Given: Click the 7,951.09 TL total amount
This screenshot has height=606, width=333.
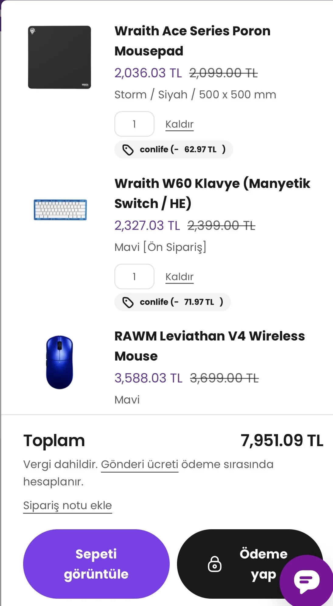Looking at the screenshot, I should pos(282,441).
